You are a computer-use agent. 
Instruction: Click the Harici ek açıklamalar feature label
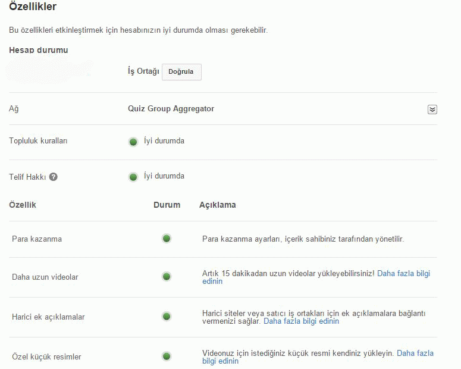[48, 317]
